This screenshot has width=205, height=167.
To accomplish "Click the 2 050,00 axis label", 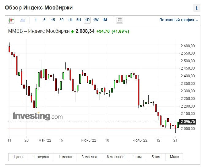I will pyautogui.click(x=188, y=129).
